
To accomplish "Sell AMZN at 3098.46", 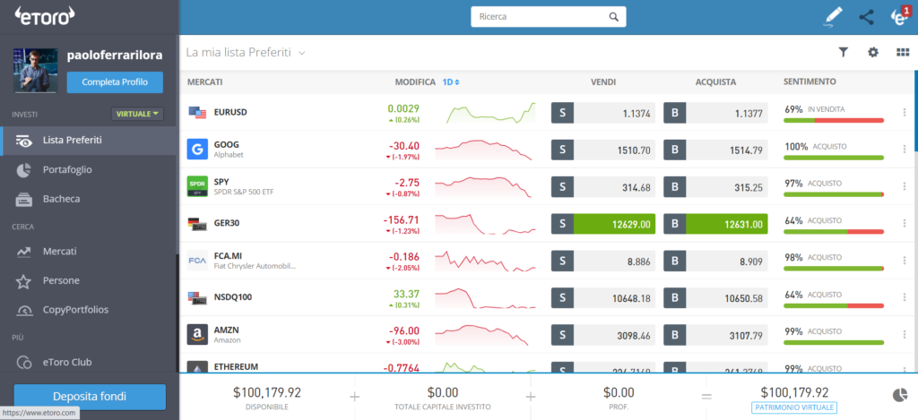I will (603, 335).
